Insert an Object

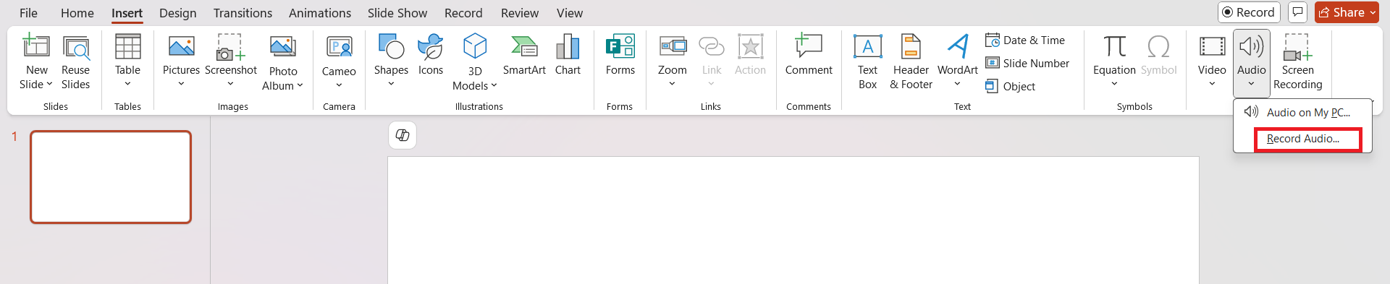point(1010,86)
